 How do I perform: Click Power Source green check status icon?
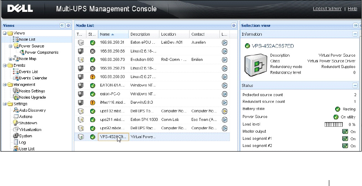(x=336, y=117)
